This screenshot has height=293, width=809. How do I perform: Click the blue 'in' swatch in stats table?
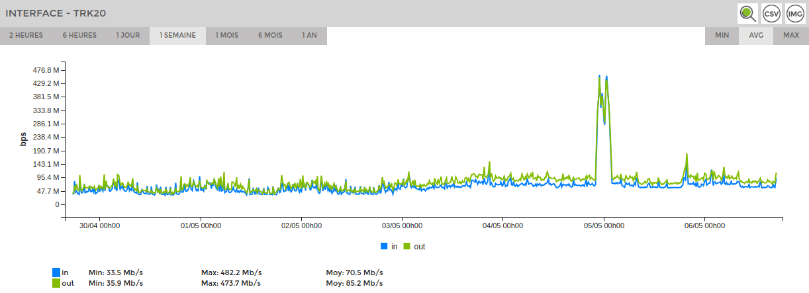tap(56, 272)
